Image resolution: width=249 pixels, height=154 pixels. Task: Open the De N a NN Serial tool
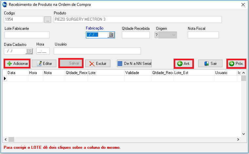click(134, 64)
